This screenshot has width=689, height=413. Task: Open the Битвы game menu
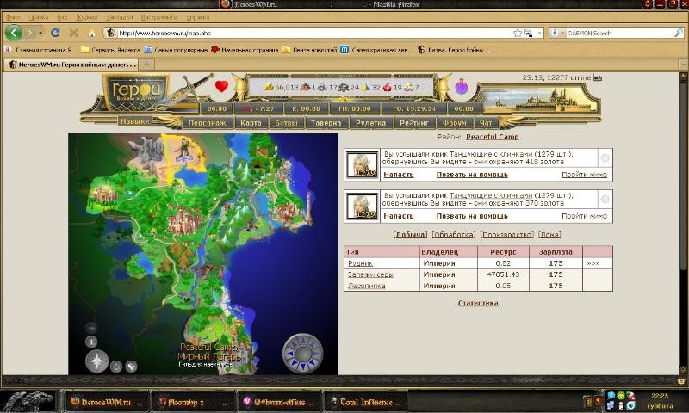pyautogui.click(x=287, y=123)
